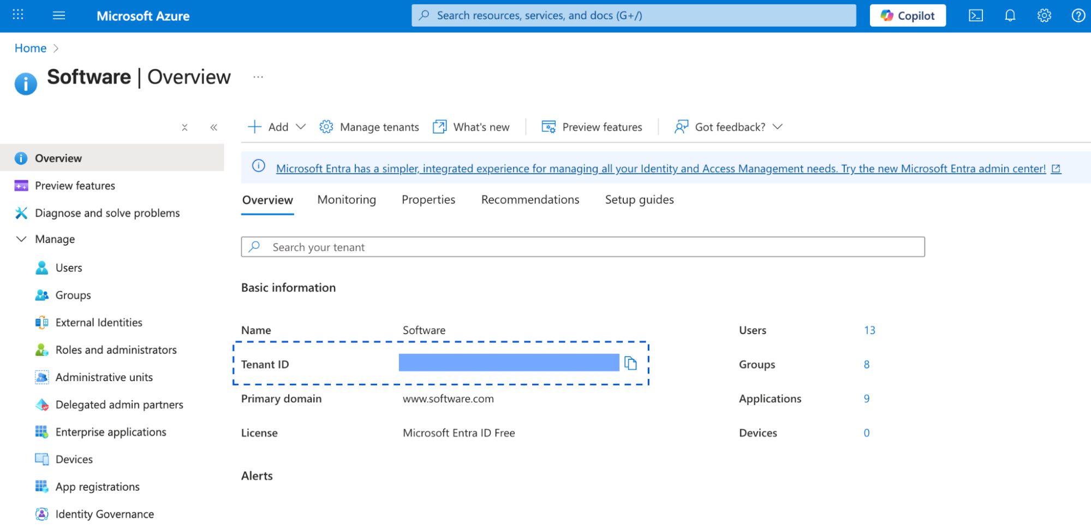This screenshot has height=528, width=1091.
Task: Click the Search your tenant field
Action: pyautogui.click(x=583, y=247)
